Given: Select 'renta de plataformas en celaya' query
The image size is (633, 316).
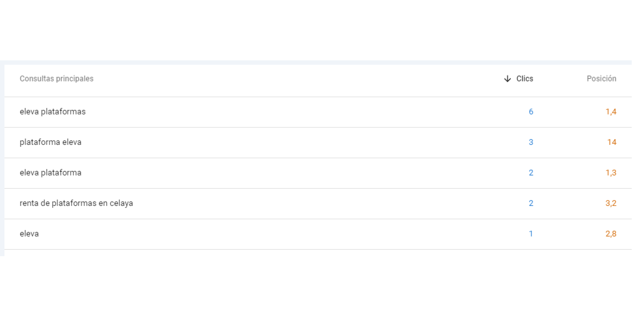Looking at the screenshot, I should click(76, 203).
